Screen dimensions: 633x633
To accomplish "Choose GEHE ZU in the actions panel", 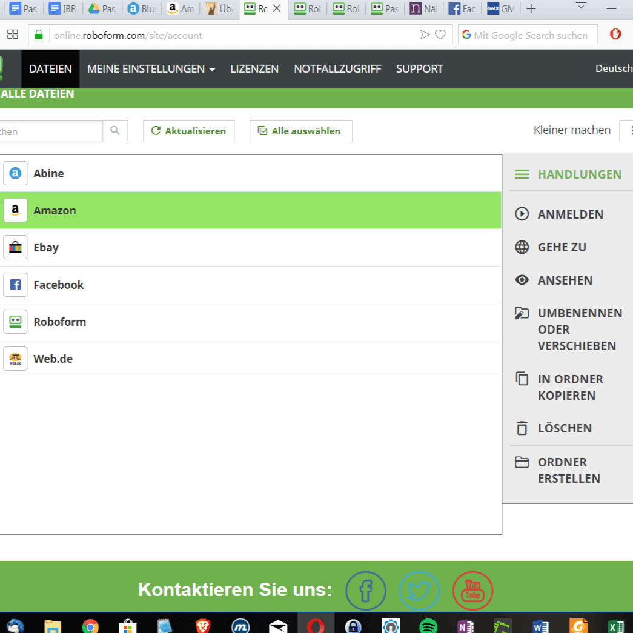I will pyautogui.click(x=551, y=247).
